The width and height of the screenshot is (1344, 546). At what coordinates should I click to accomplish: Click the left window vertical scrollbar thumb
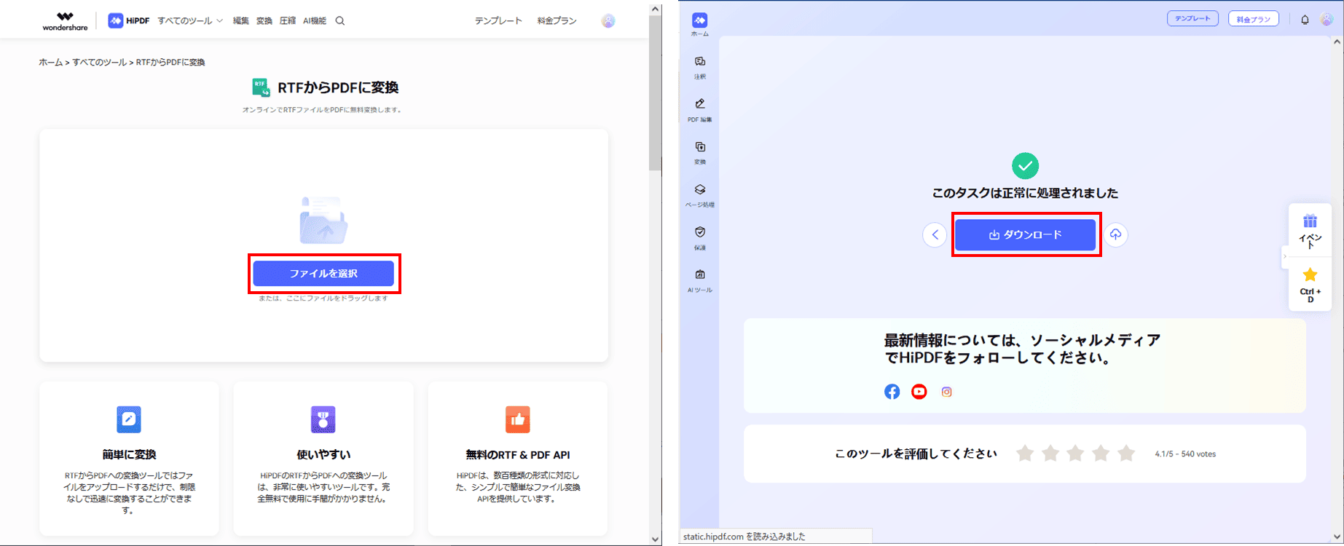pos(656,92)
